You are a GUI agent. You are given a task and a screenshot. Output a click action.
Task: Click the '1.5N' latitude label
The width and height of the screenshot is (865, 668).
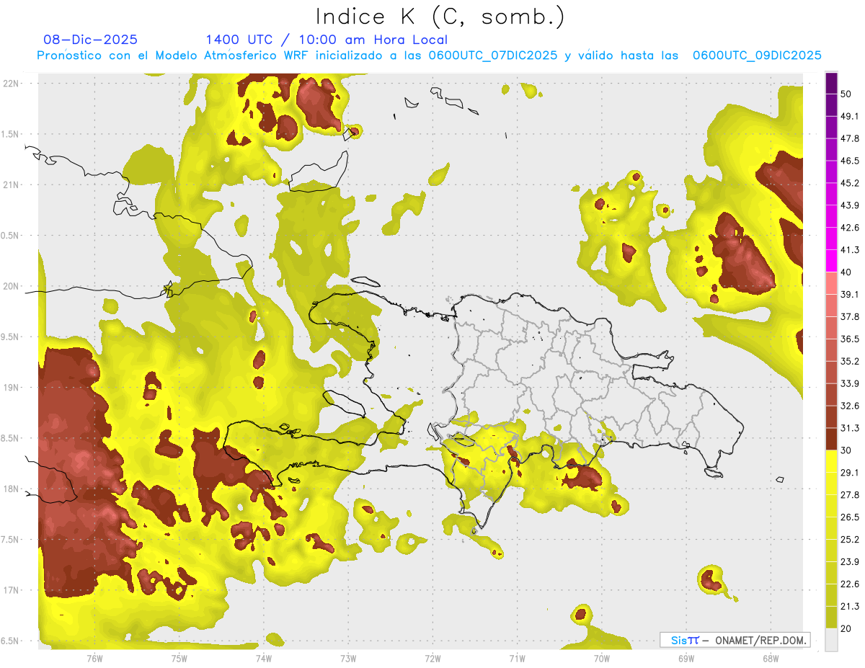coord(11,134)
